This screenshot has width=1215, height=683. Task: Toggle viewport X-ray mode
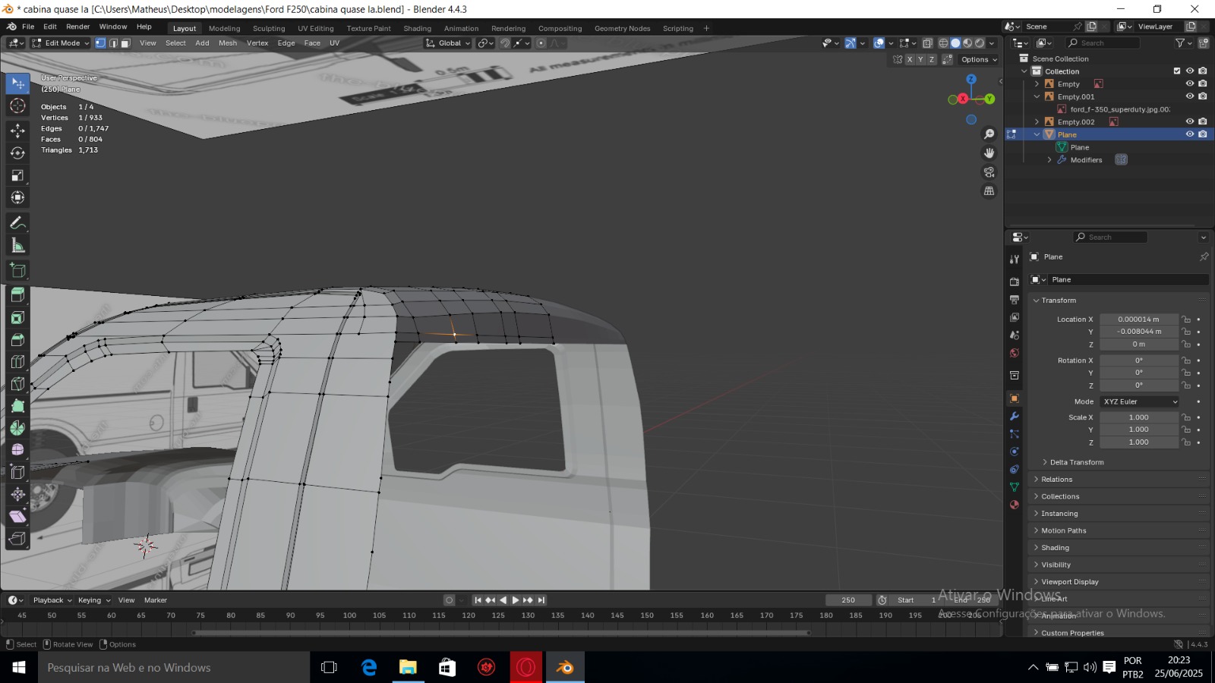[927, 43]
